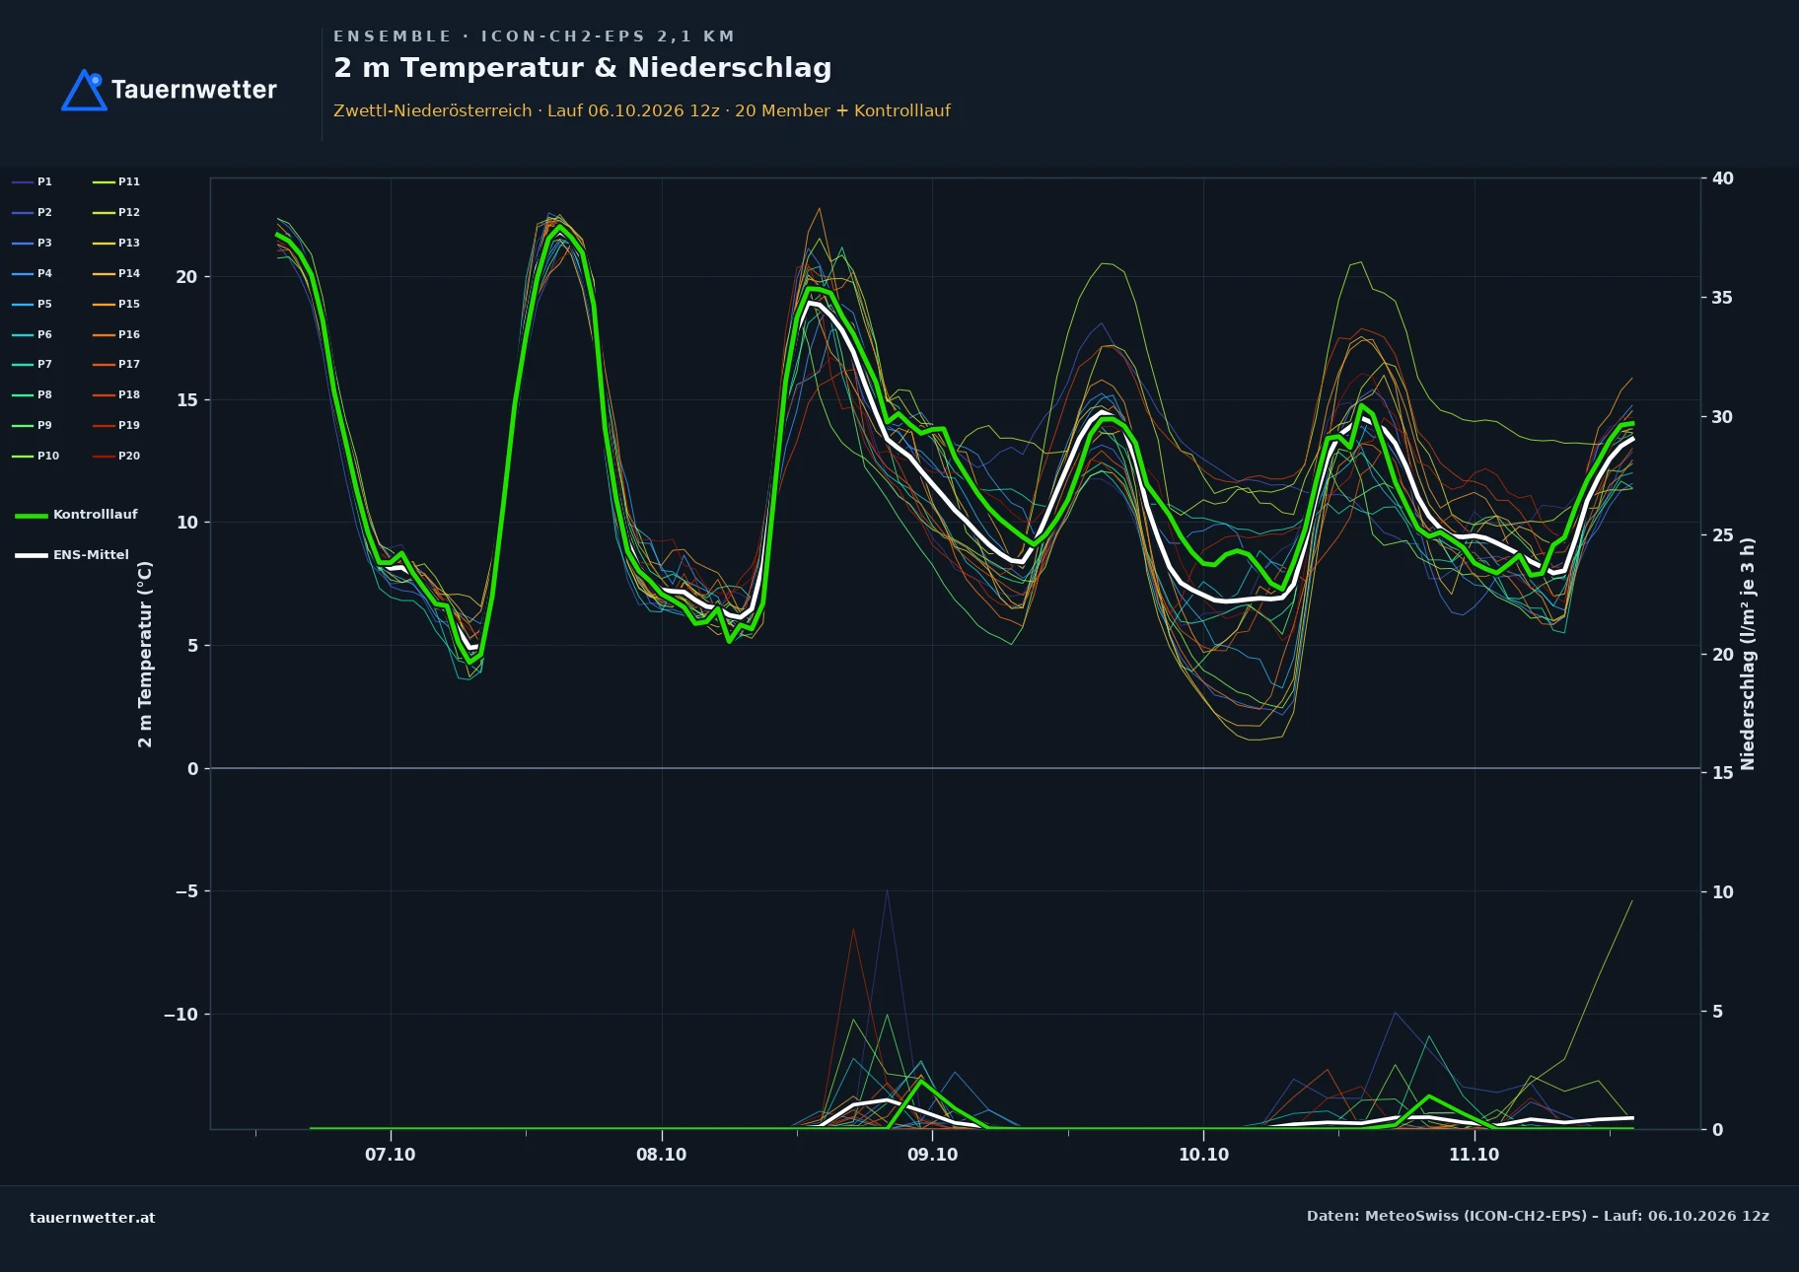Select the P11 legend entry
The image size is (1799, 1272).
point(116,181)
